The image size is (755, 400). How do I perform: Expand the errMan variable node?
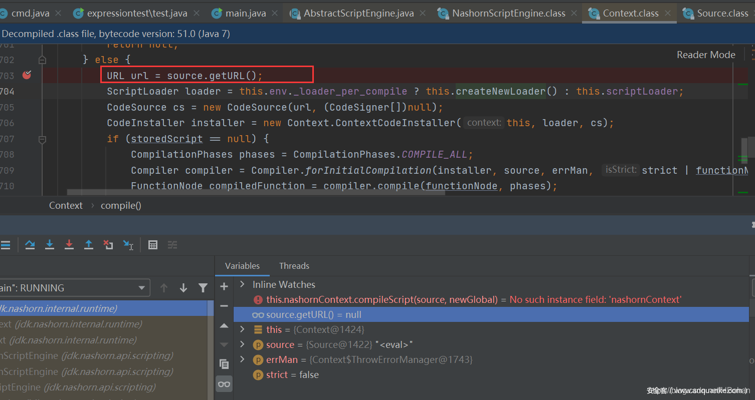pos(242,359)
